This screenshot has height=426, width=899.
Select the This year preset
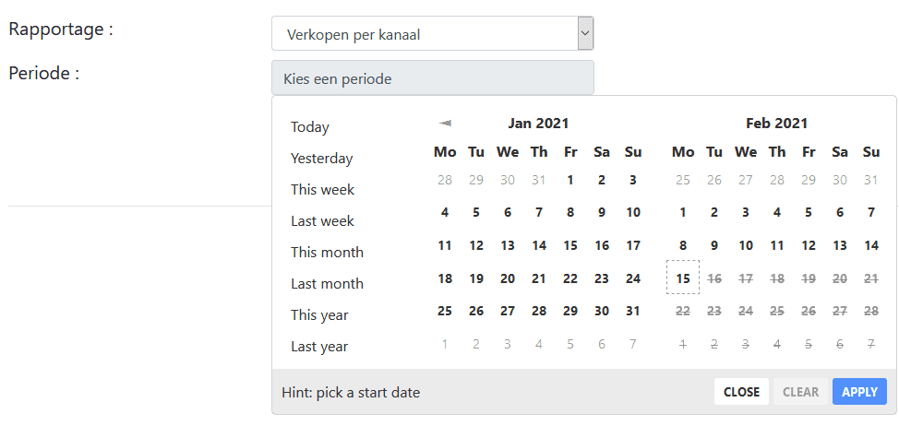tap(319, 315)
